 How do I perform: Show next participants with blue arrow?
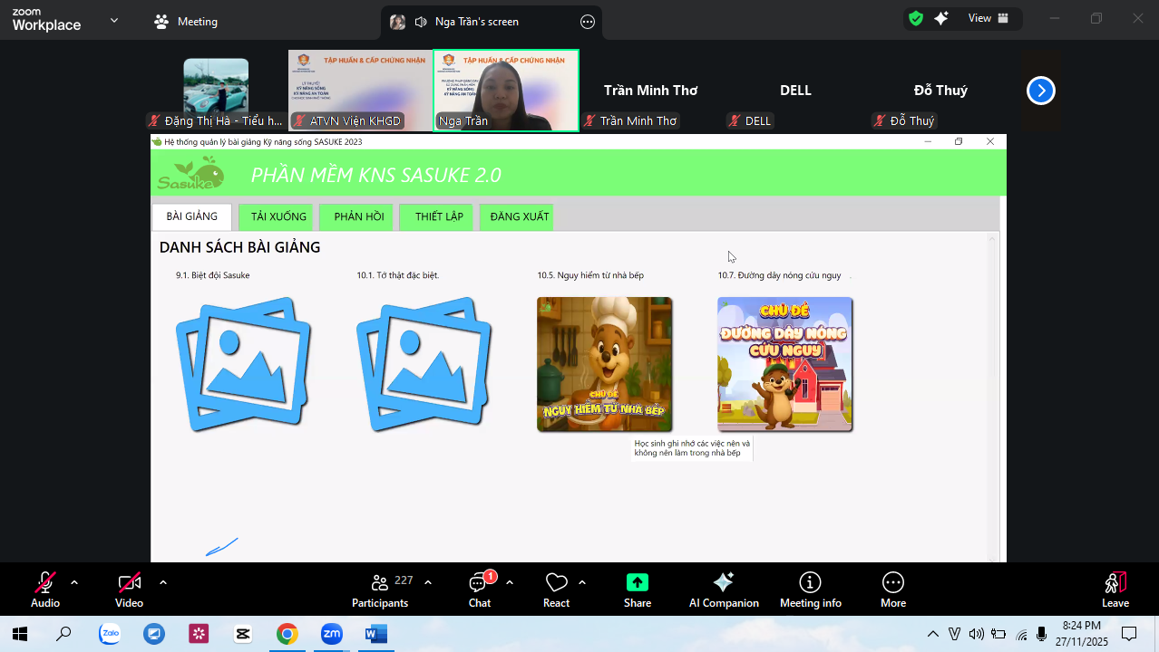point(1041,91)
